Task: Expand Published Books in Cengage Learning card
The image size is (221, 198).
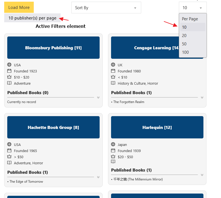Action: 202,97
